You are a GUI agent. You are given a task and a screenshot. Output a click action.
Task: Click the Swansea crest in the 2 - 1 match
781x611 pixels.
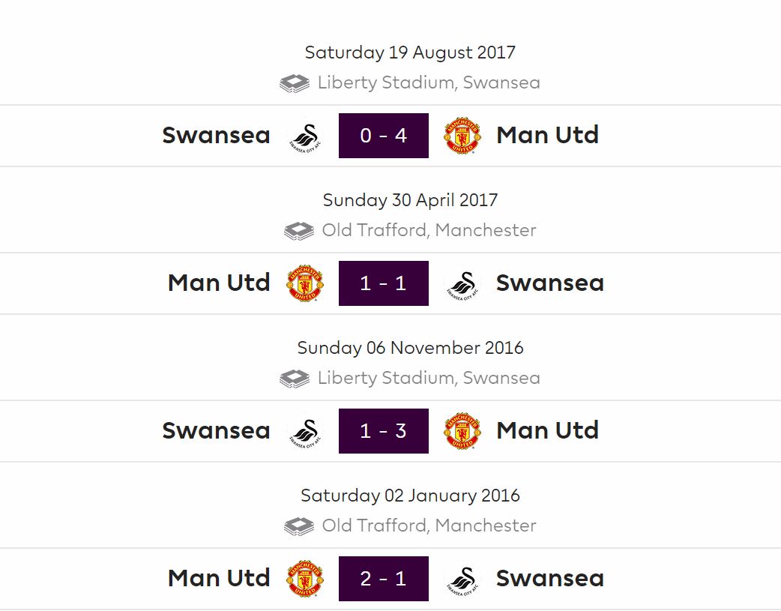462,579
